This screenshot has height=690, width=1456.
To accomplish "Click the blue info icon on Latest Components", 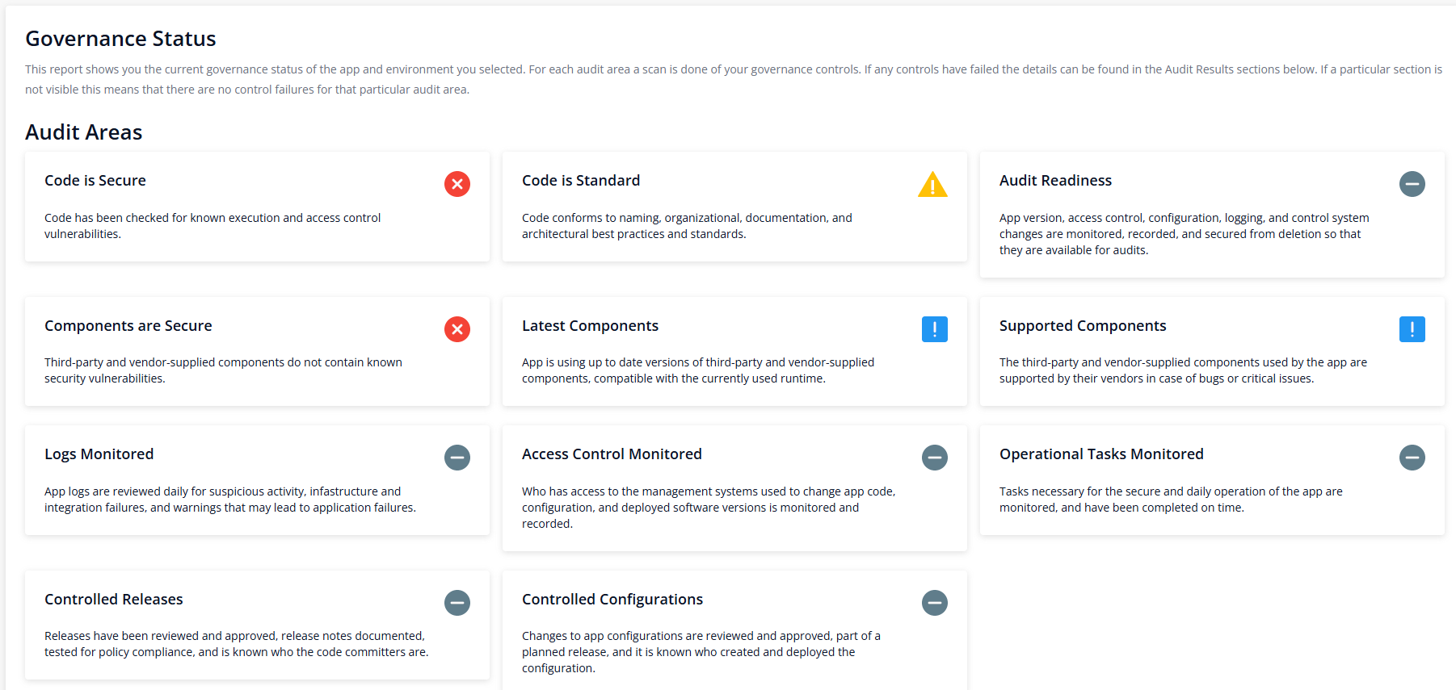I will click(934, 329).
